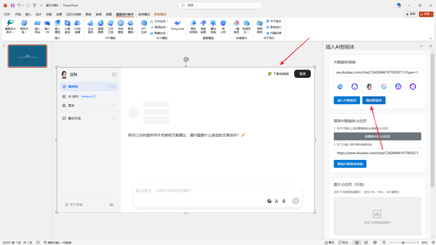This screenshot has width=436, height=245.
Task: Select the Doubao avatar agent icon in pane
Action: point(369,86)
